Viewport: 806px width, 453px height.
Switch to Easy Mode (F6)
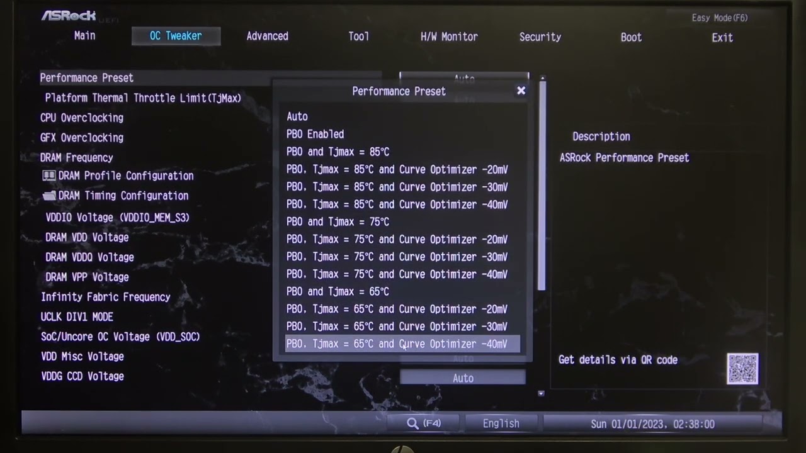tap(720, 18)
